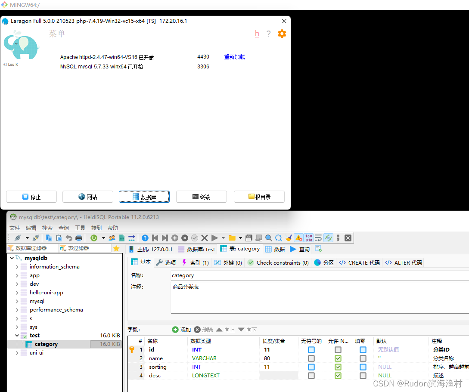The width and height of the screenshot is (469, 392).
Task: Switch to the 数据 data tab
Action: pyautogui.click(x=275, y=249)
